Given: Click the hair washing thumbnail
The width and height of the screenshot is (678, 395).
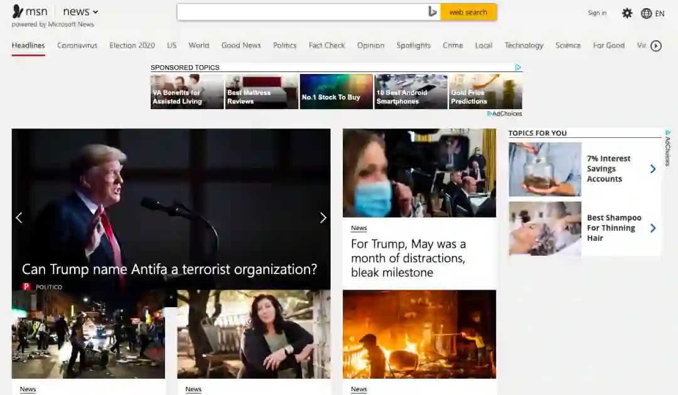Looking at the screenshot, I should point(545,228).
